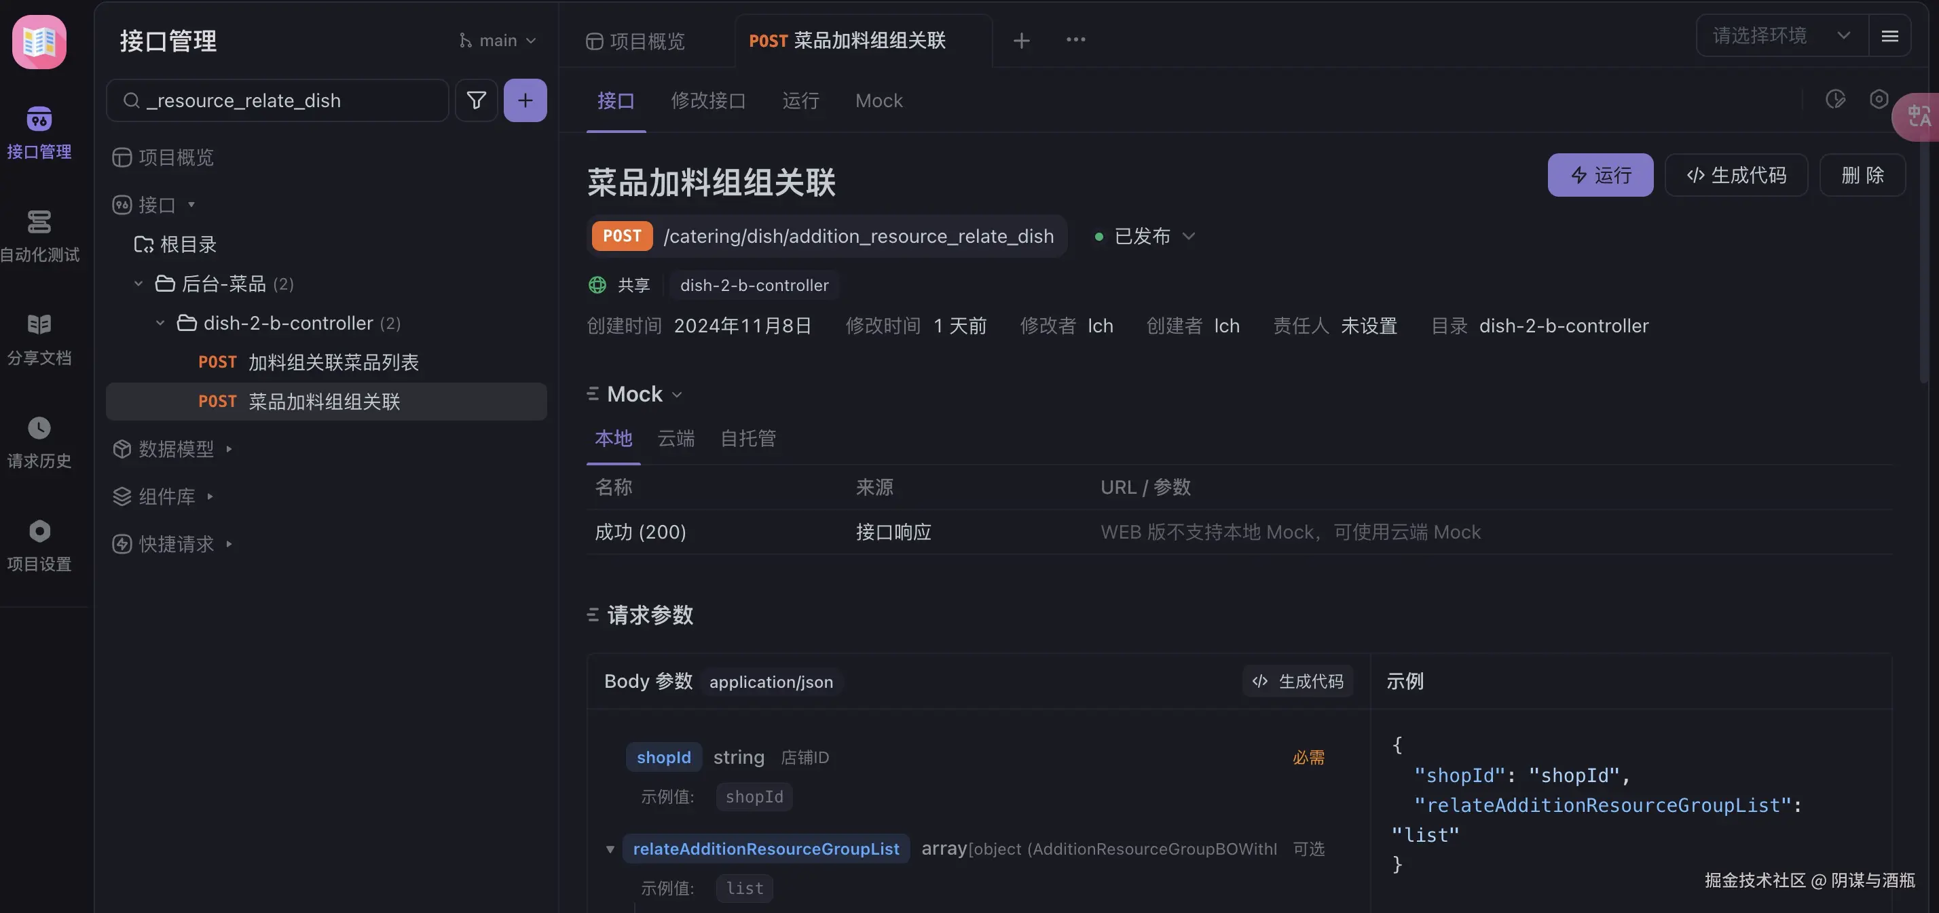The image size is (1939, 913).
Task: Collapse the relateAdditionResourceGroupList parameter
Action: tap(610, 849)
